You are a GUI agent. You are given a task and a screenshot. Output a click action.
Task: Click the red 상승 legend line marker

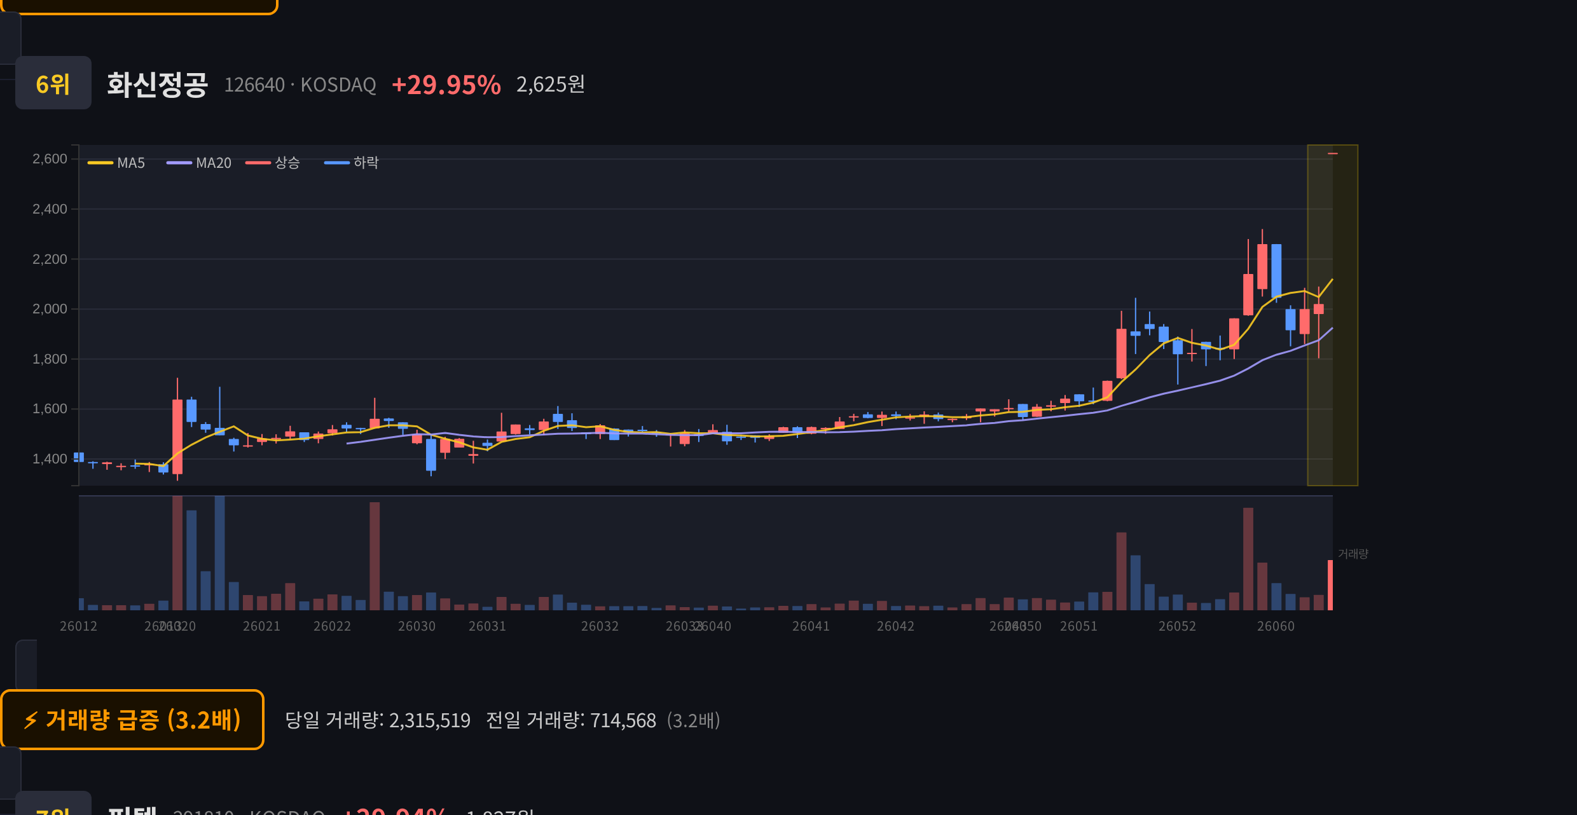click(258, 163)
